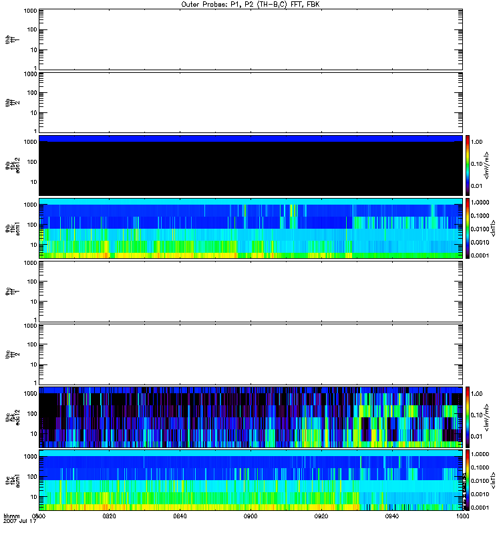This screenshot has height=535, width=501.
Task: Click the <|nT|> unit label of thb scm1 color bar
Action: tap(493, 228)
